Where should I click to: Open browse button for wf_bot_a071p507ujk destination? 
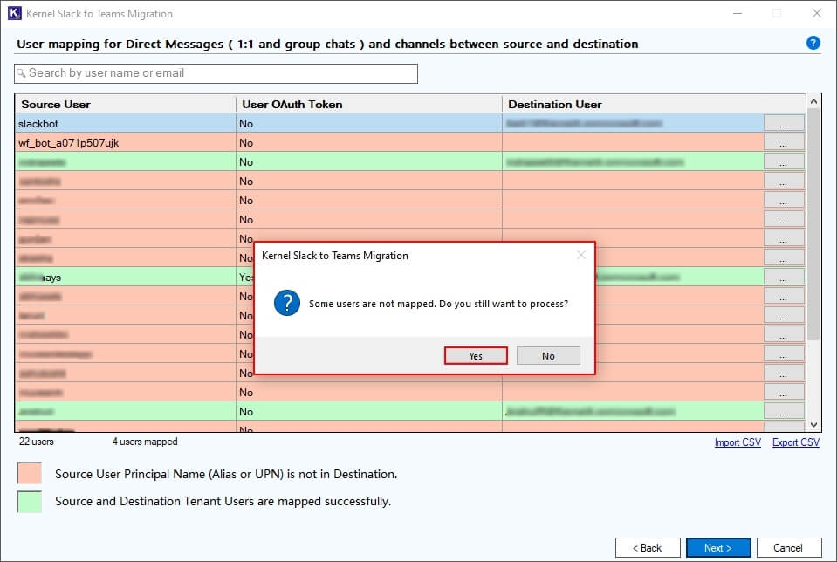tap(784, 142)
